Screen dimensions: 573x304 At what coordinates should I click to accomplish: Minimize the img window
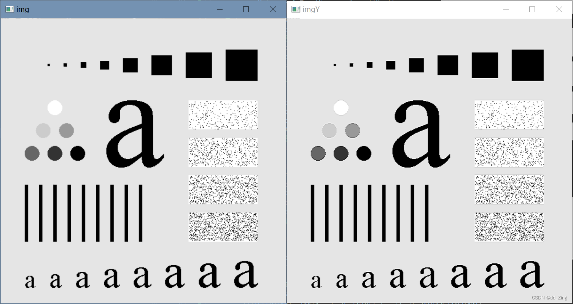(220, 9)
